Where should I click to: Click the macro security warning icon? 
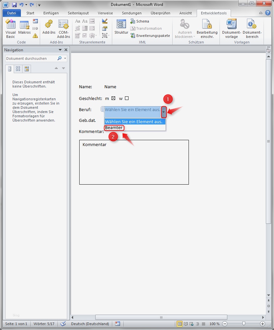(35, 36)
